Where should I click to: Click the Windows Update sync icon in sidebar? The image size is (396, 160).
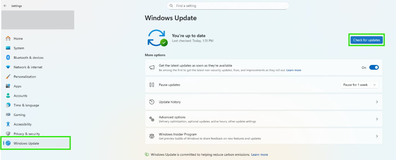8,143
